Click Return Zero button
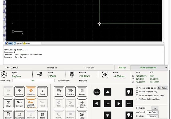Viewport: 171px width, 119px height. click(x=82, y=103)
